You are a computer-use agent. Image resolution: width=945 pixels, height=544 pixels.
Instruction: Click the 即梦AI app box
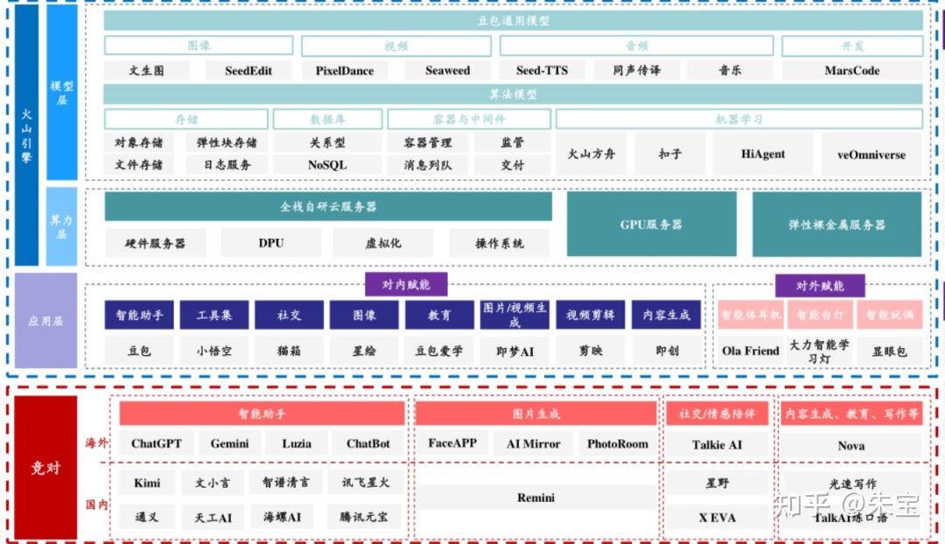click(x=514, y=351)
